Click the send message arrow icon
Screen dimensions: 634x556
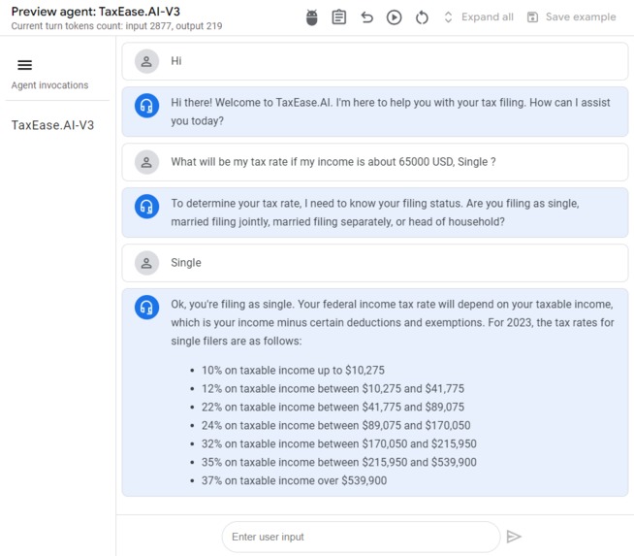point(514,537)
